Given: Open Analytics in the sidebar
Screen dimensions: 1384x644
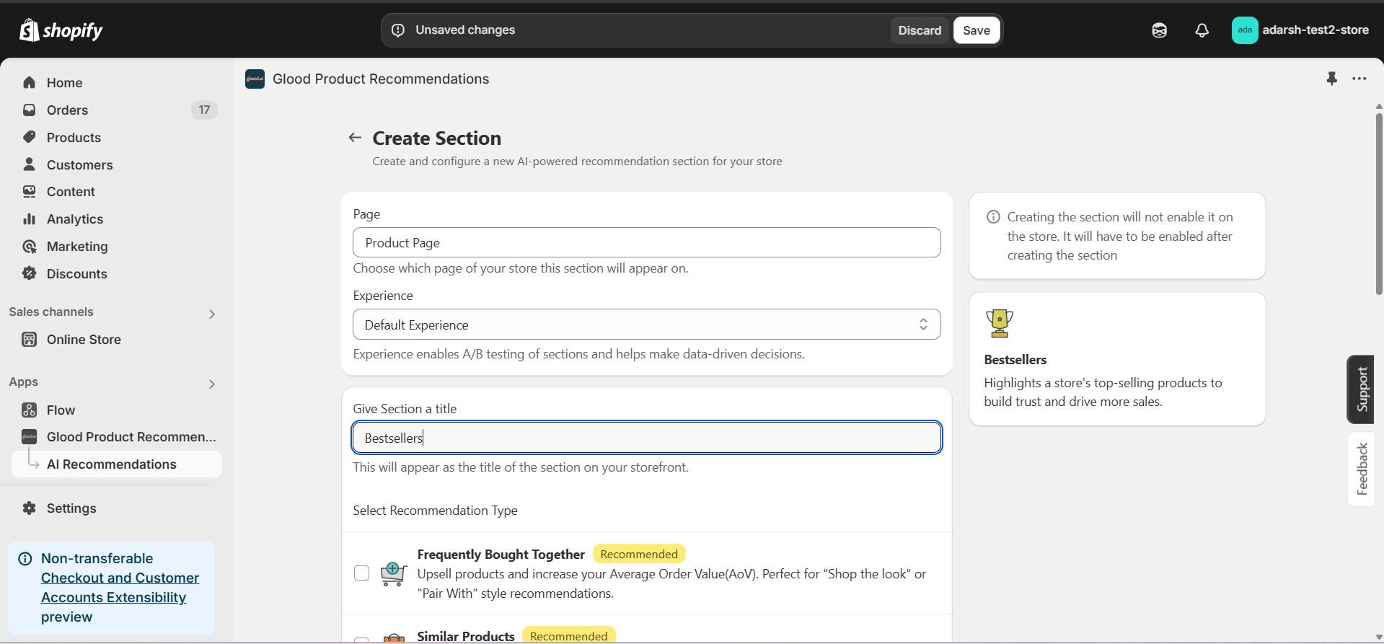Looking at the screenshot, I should [x=75, y=219].
